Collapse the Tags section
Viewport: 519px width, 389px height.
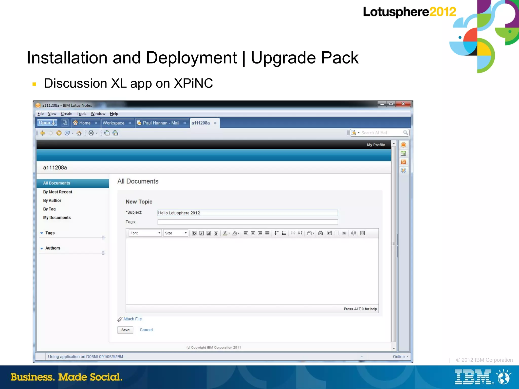pos(42,233)
